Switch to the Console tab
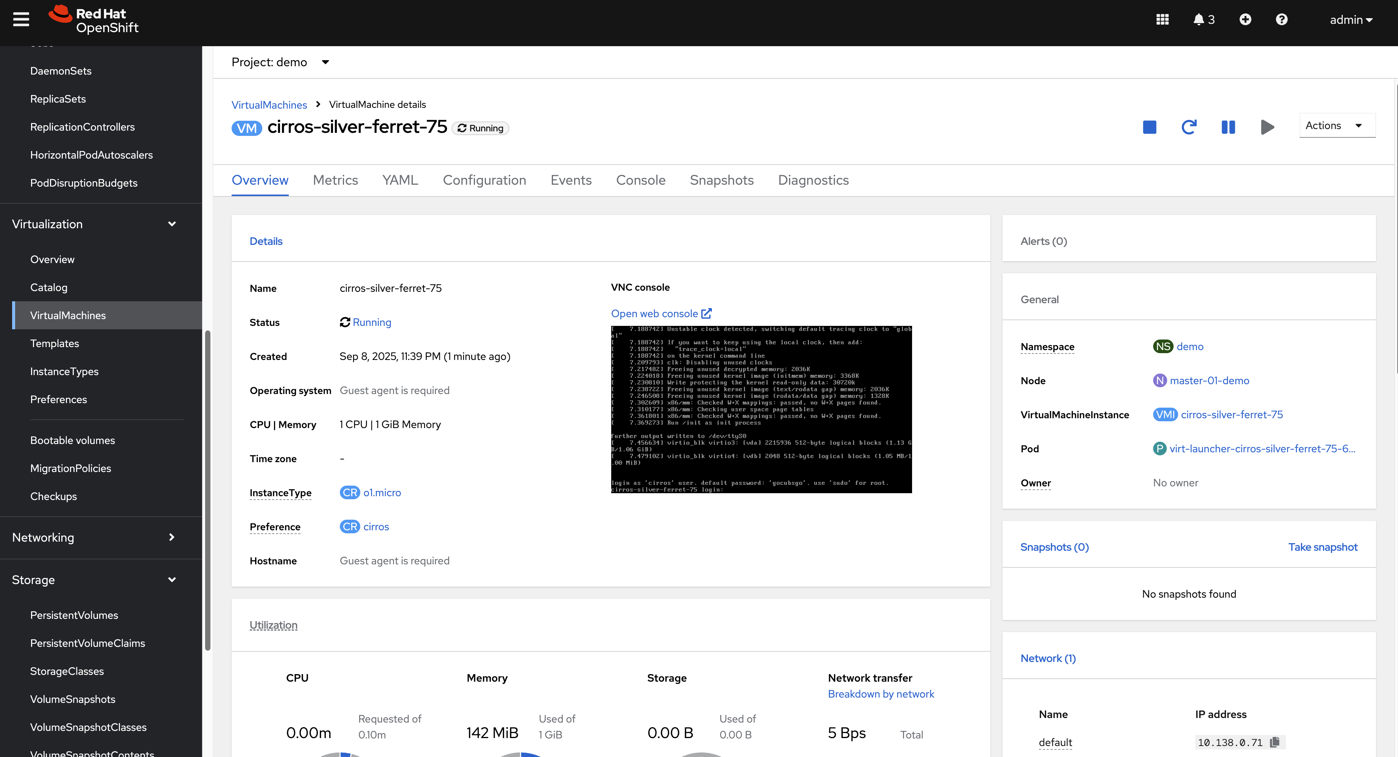 pos(640,180)
